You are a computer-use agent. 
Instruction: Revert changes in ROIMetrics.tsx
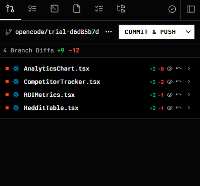point(179,95)
